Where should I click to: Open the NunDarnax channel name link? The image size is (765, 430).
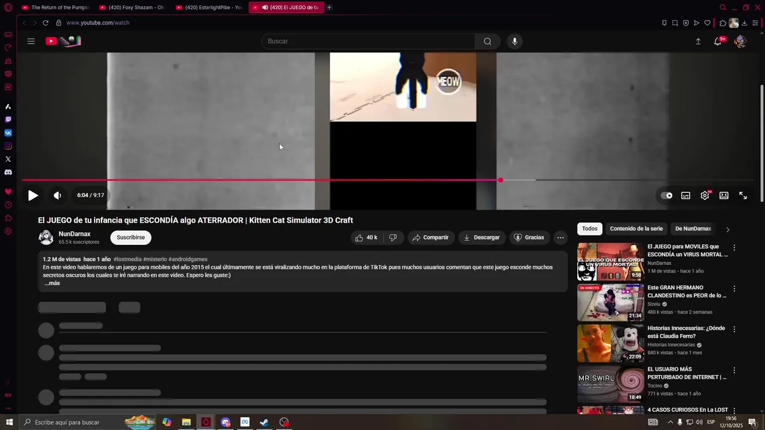75,234
